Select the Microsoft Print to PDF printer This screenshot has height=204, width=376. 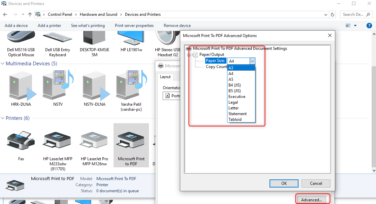131,145
